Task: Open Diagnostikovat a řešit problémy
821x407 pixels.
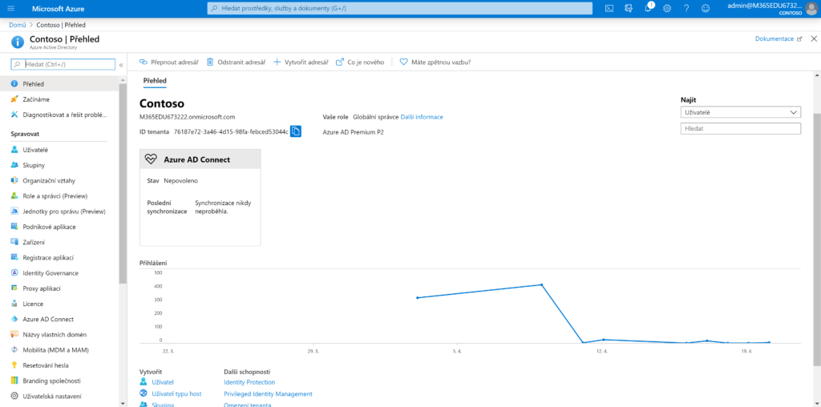Action: tap(59, 115)
